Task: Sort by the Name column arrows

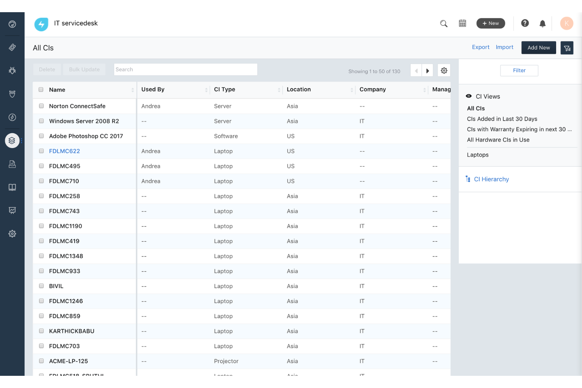Action: click(133, 90)
